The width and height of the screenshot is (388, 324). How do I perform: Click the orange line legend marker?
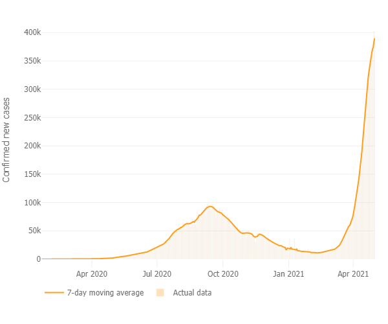pyautogui.click(x=54, y=293)
